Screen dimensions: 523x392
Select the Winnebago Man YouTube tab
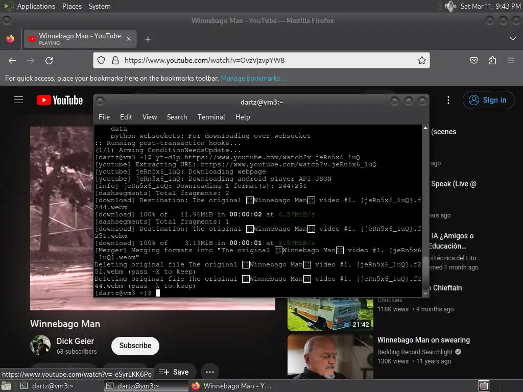pos(80,39)
